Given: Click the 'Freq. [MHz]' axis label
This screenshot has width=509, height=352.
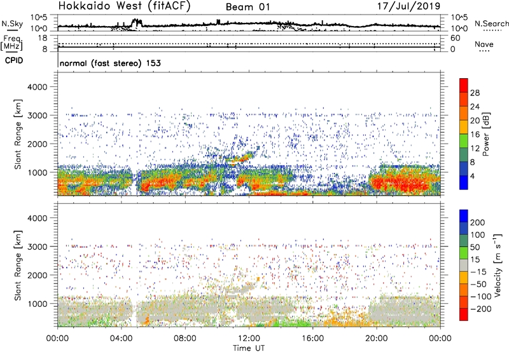Looking at the screenshot, I should [11, 43].
